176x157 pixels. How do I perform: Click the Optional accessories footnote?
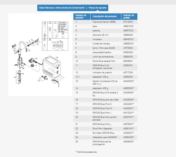tap(86, 152)
